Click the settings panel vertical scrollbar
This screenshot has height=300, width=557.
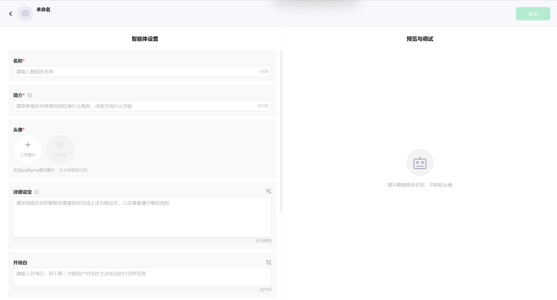[281, 131]
